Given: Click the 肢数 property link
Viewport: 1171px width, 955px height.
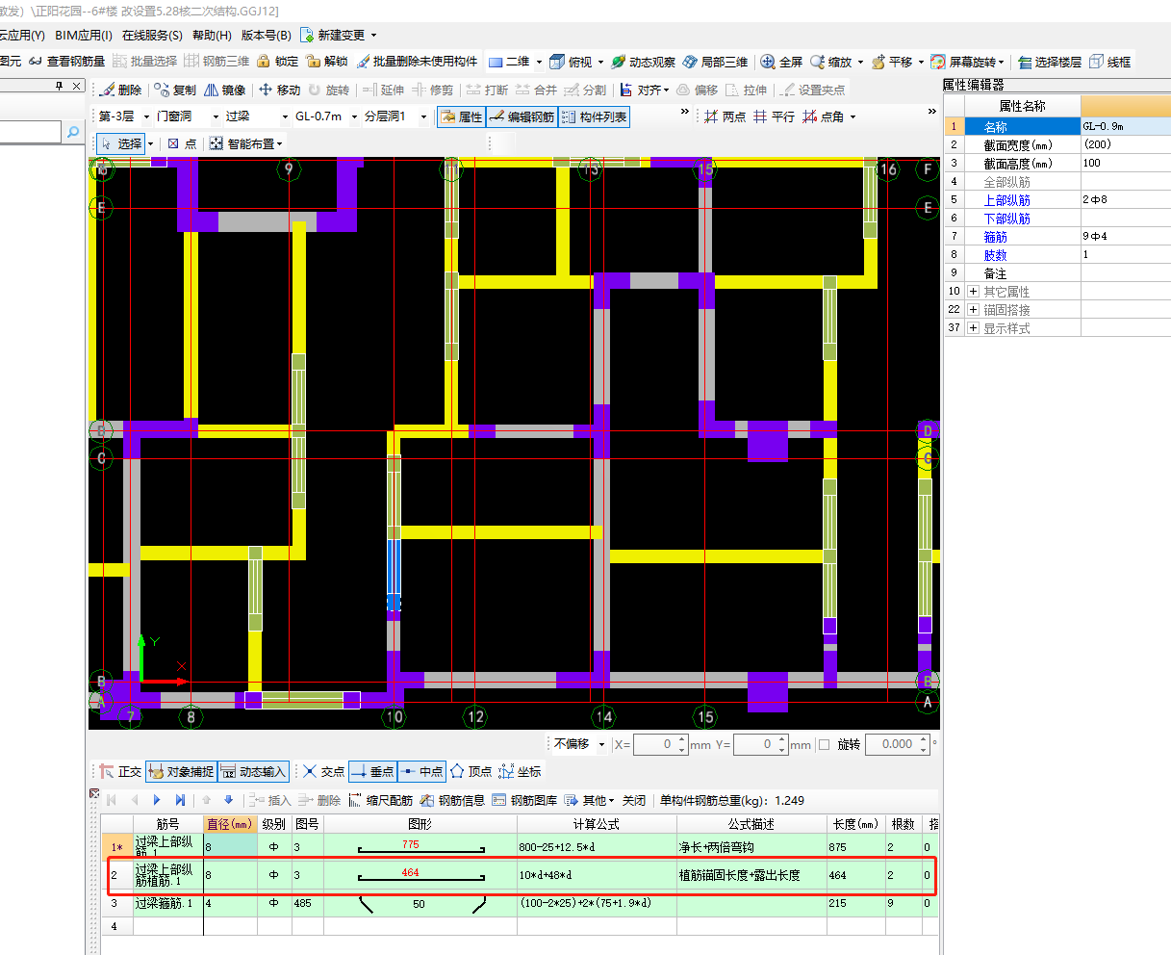Looking at the screenshot, I should pyautogui.click(x=995, y=255).
